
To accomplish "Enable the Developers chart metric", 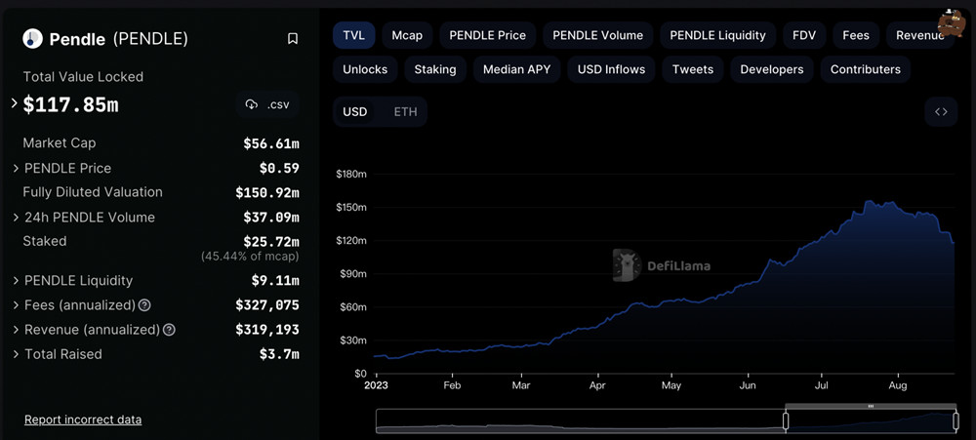I will (772, 69).
